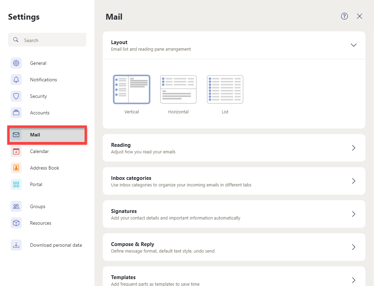Screen dimensions: 374x286
Task: Click the Security shield icon
Action: coord(16,96)
